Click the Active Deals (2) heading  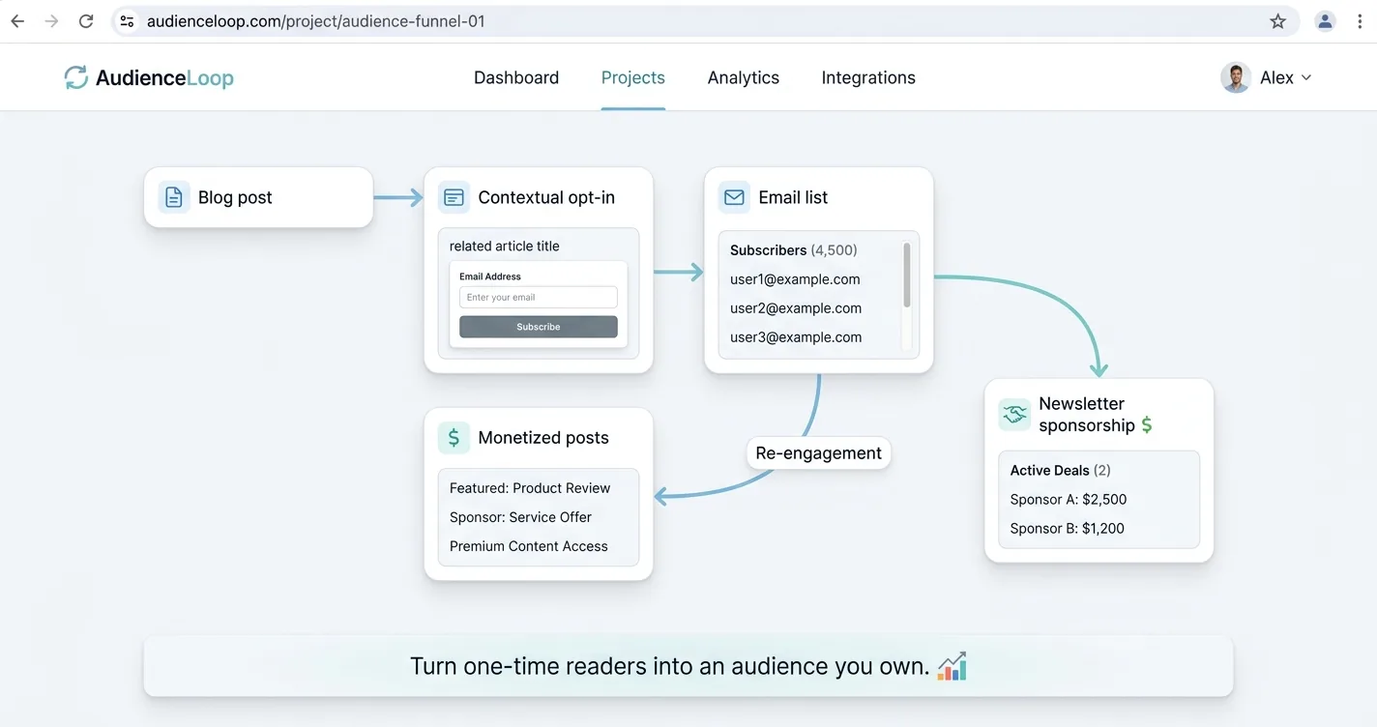click(1061, 471)
